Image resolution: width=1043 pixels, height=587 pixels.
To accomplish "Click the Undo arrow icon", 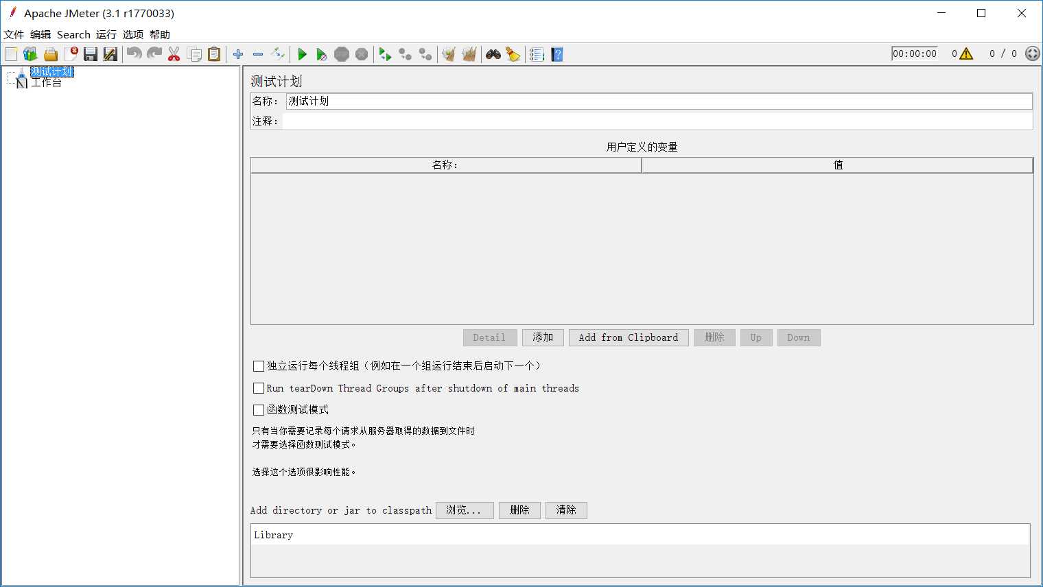I will (134, 54).
